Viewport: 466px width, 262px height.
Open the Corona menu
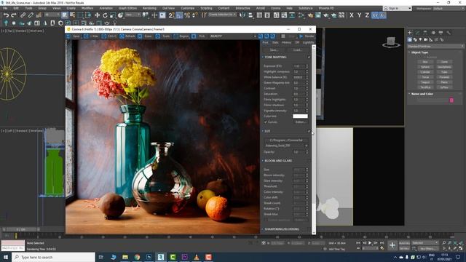click(x=276, y=8)
